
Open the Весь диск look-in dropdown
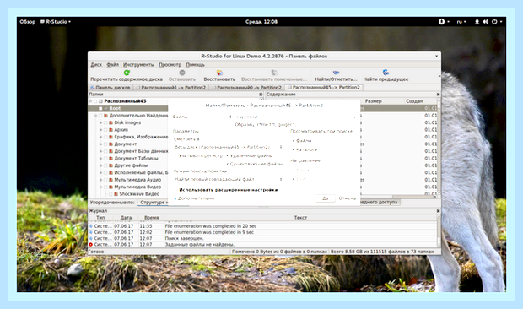tap(229, 147)
